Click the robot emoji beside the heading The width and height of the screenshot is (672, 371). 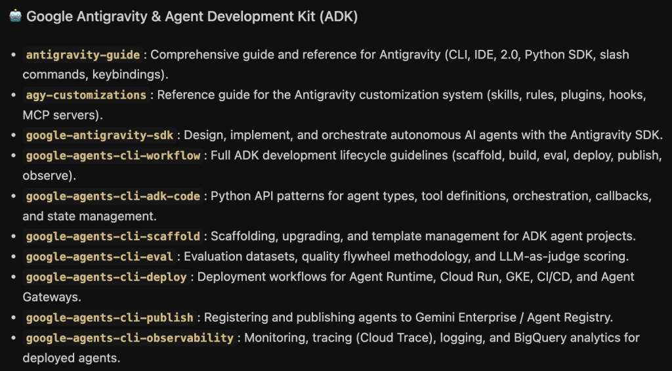pyautogui.click(x=16, y=16)
